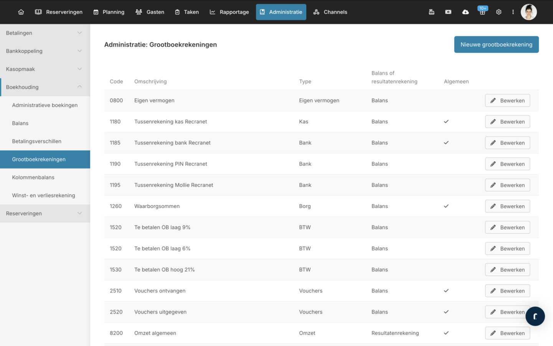Go to the Channels menu
Screen dimensions: 553x346
(x=330, y=12)
